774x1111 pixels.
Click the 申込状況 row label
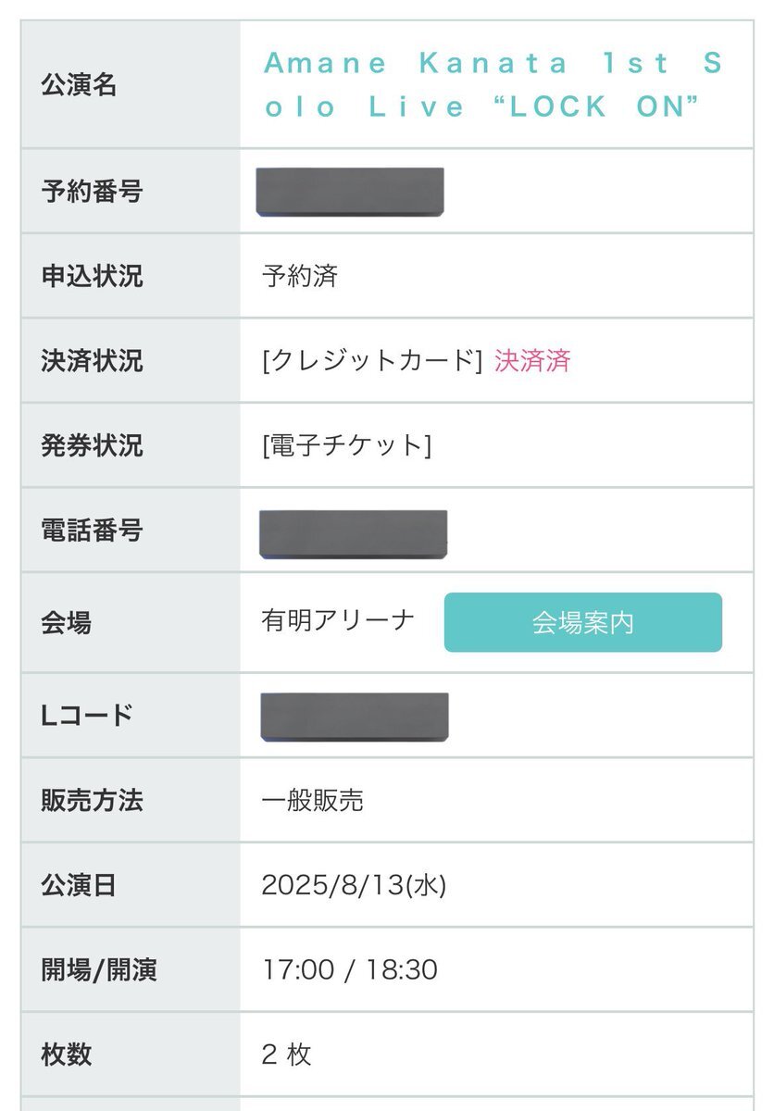(92, 276)
